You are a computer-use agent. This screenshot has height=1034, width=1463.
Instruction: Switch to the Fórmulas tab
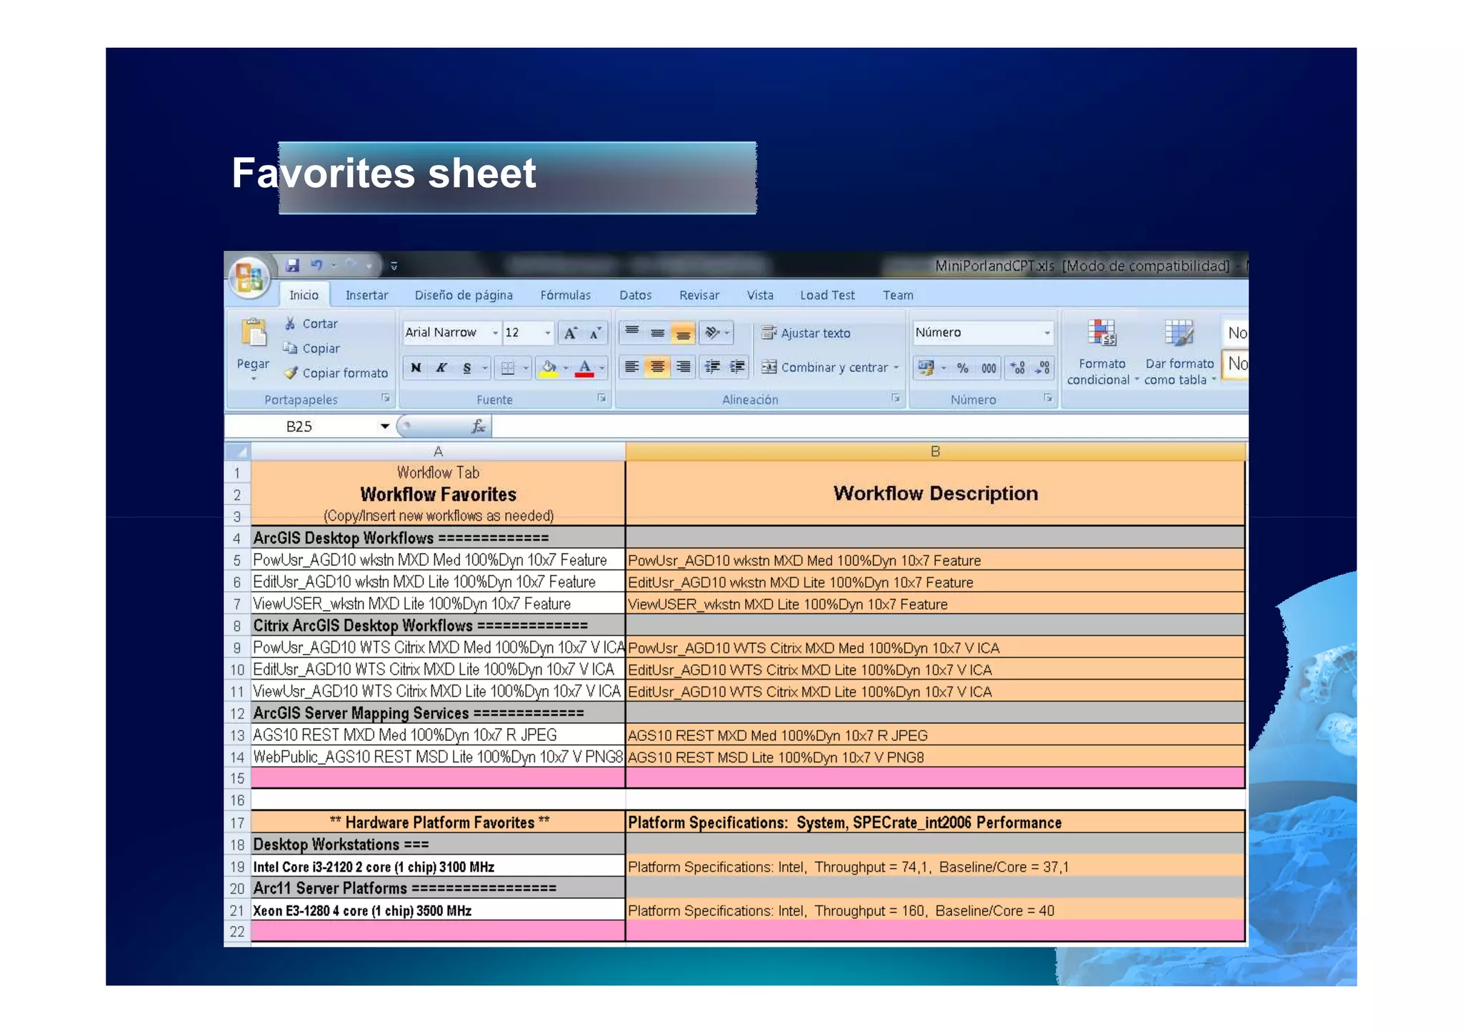click(x=565, y=295)
